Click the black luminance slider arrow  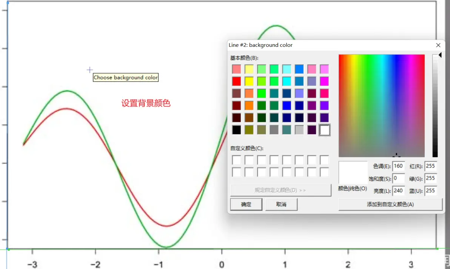[x=440, y=54]
